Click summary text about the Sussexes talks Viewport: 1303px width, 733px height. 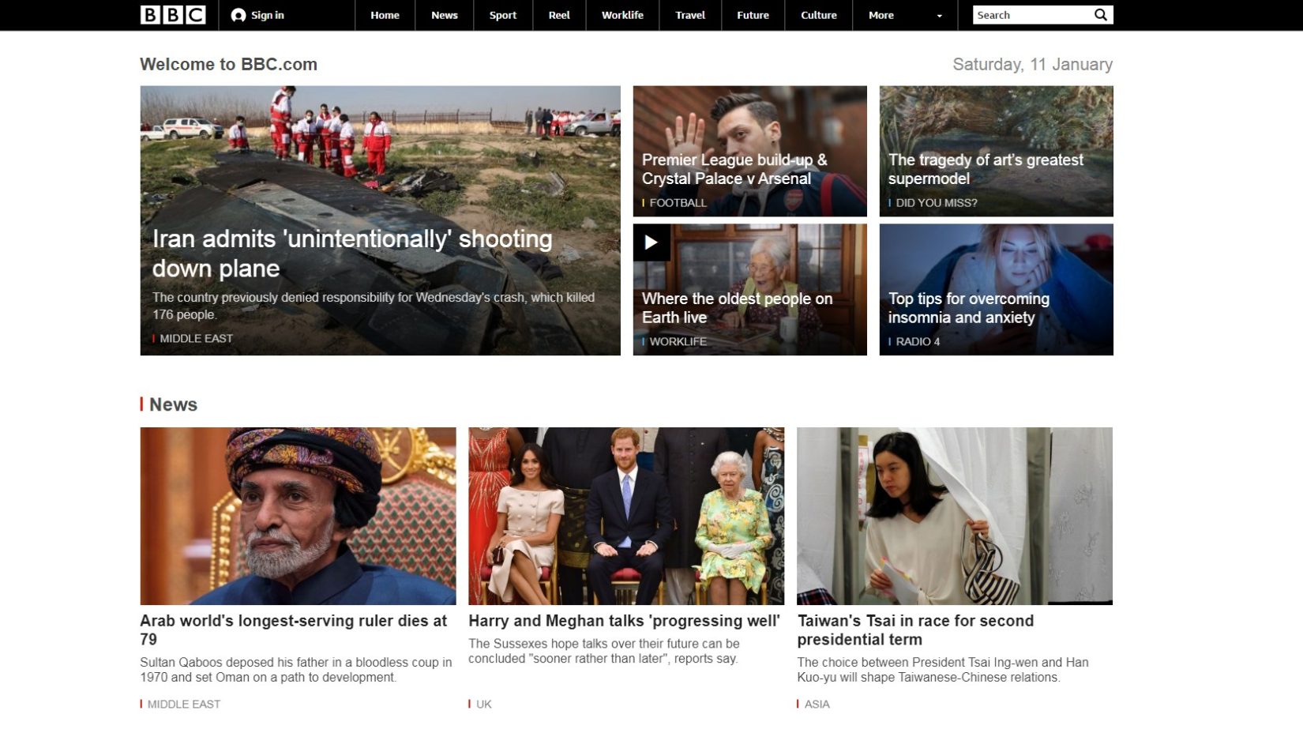(x=604, y=651)
